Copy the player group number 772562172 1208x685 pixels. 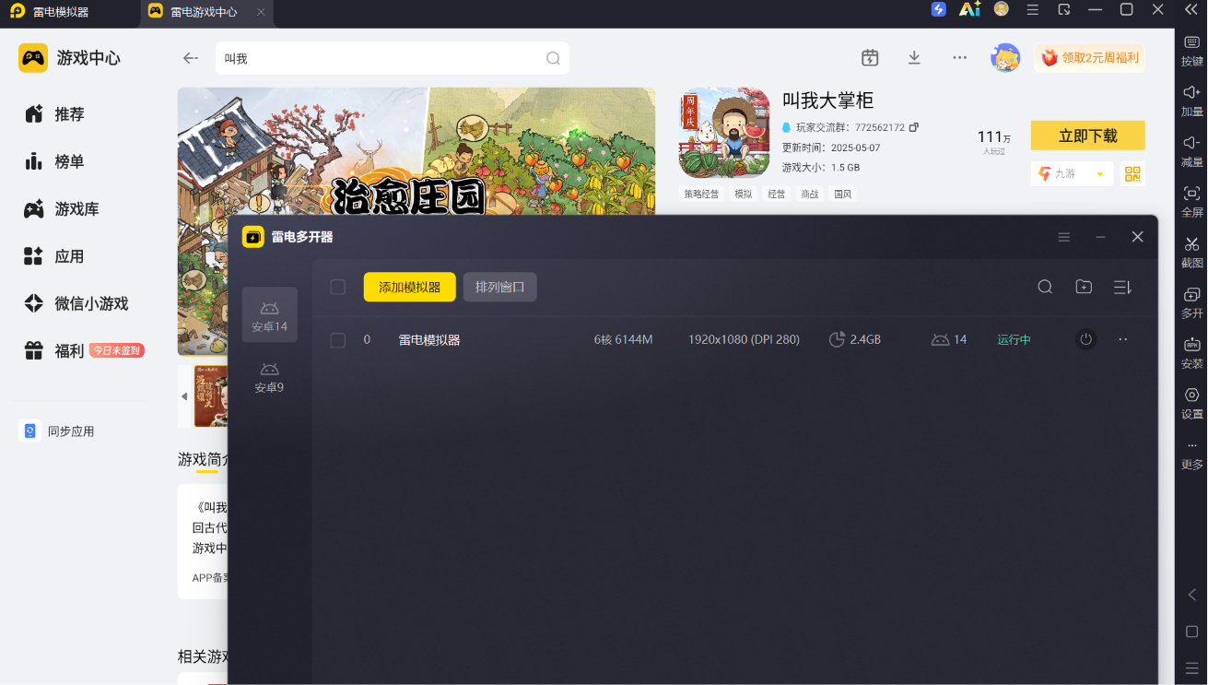914,127
